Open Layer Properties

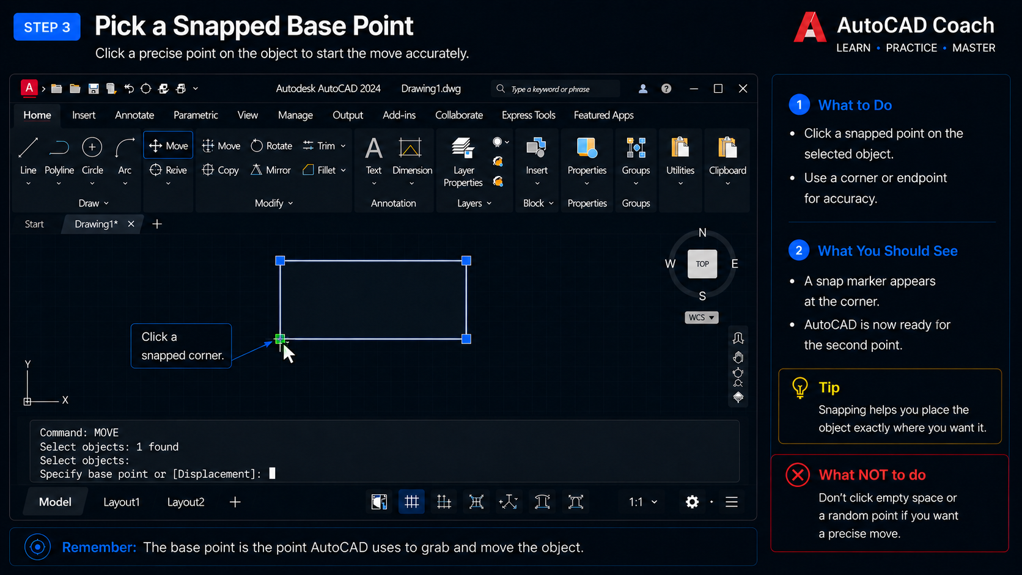click(x=463, y=162)
